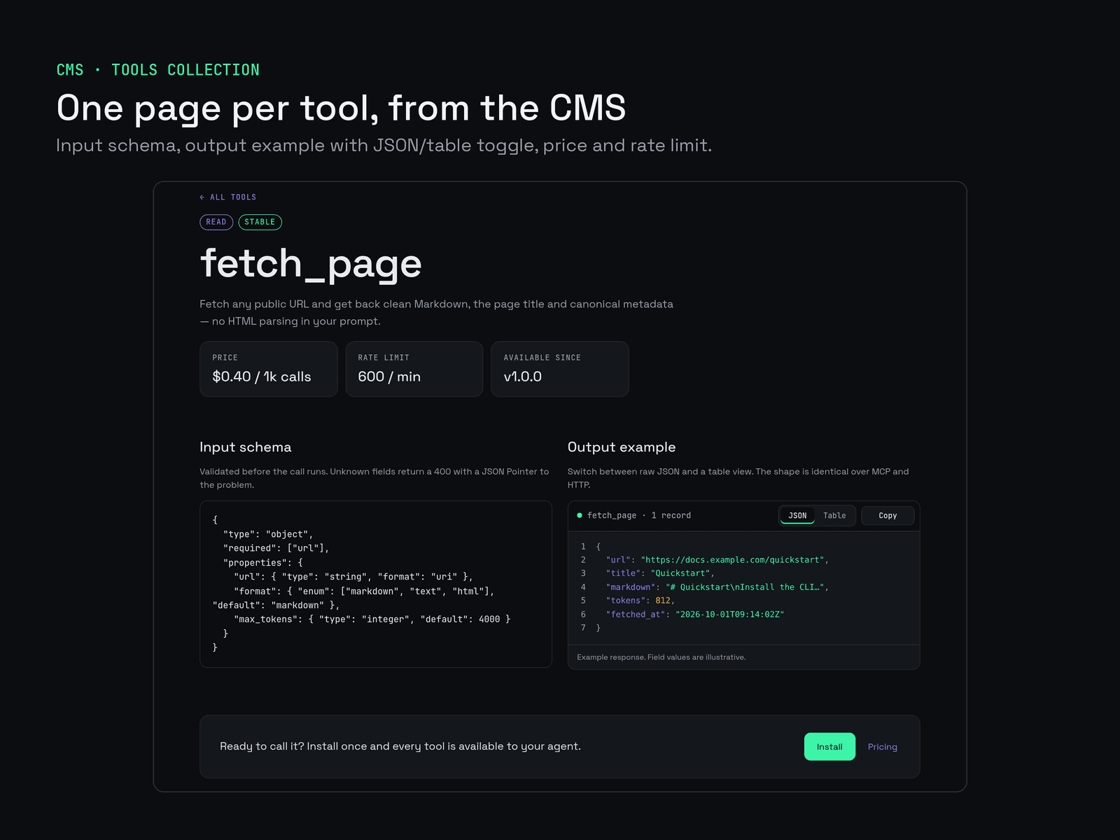Click the "tokens": 812 output line
The width and height of the screenshot is (1120, 840).
[x=640, y=601]
